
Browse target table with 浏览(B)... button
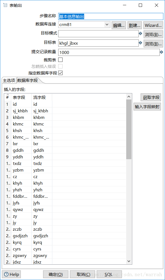pyautogui.click(x=153, y=44)
